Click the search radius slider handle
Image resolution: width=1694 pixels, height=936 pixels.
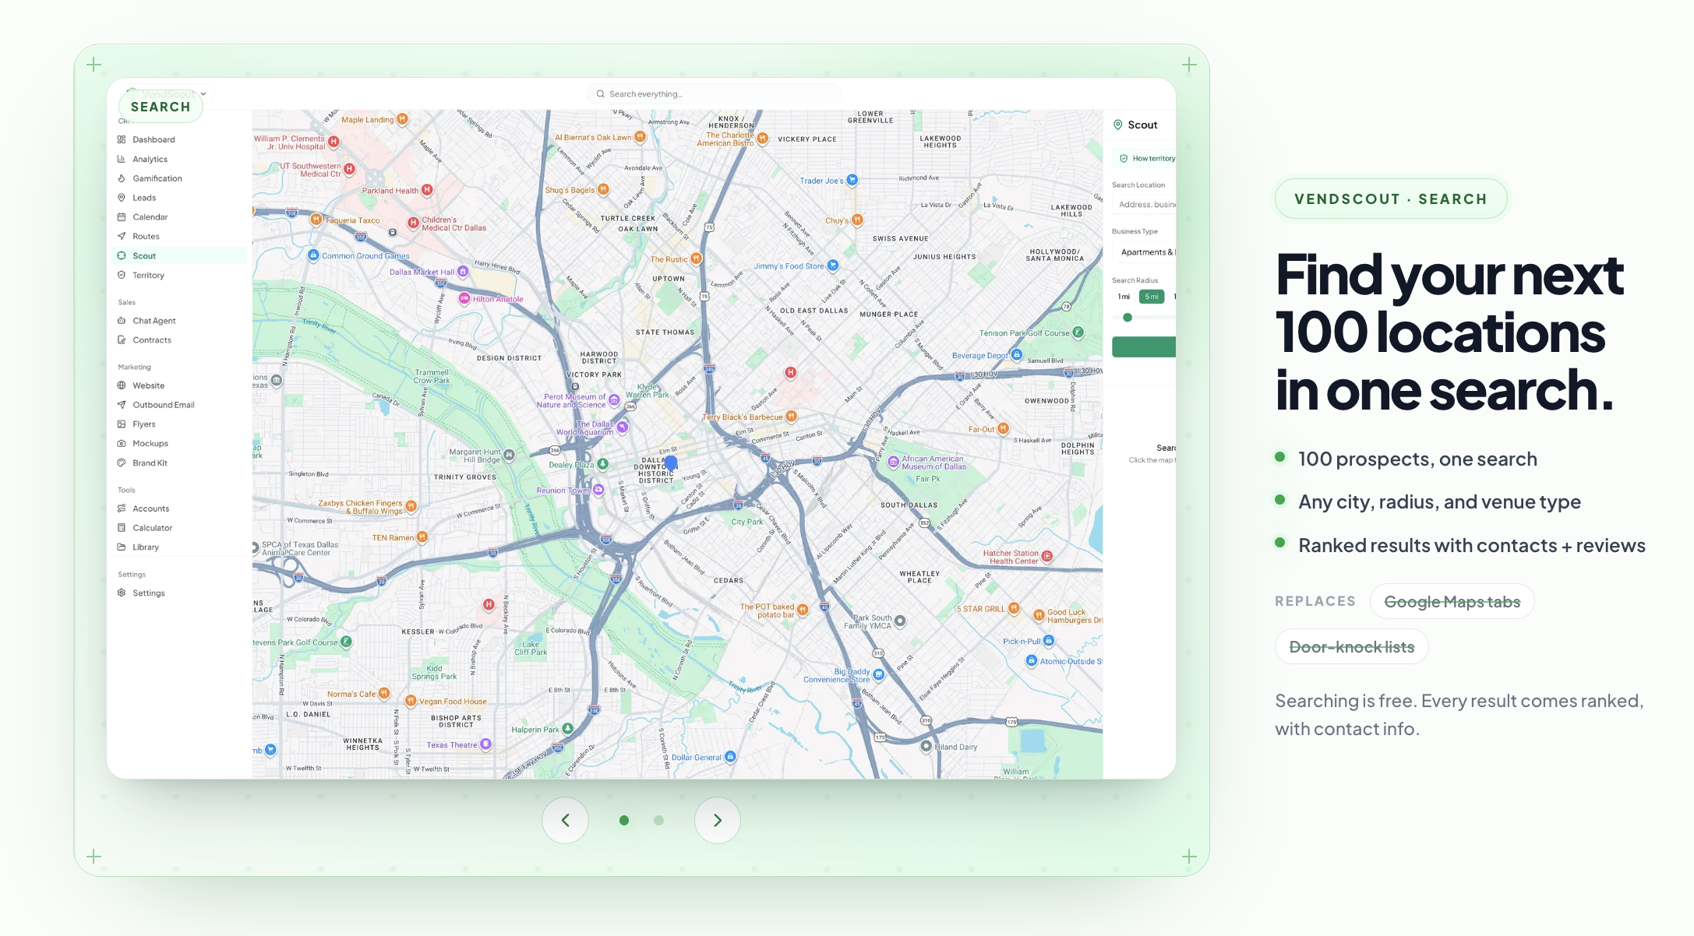[x=1128, y=318]
